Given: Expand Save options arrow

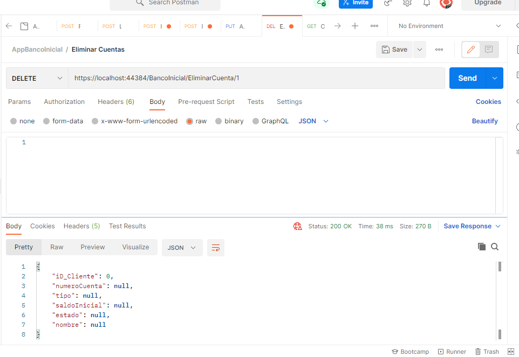Looking at the screenshot, I should (x=419, y=50).
